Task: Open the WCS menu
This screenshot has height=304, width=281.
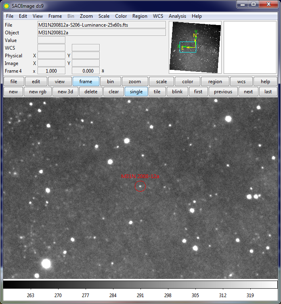Action: (158, 16)
